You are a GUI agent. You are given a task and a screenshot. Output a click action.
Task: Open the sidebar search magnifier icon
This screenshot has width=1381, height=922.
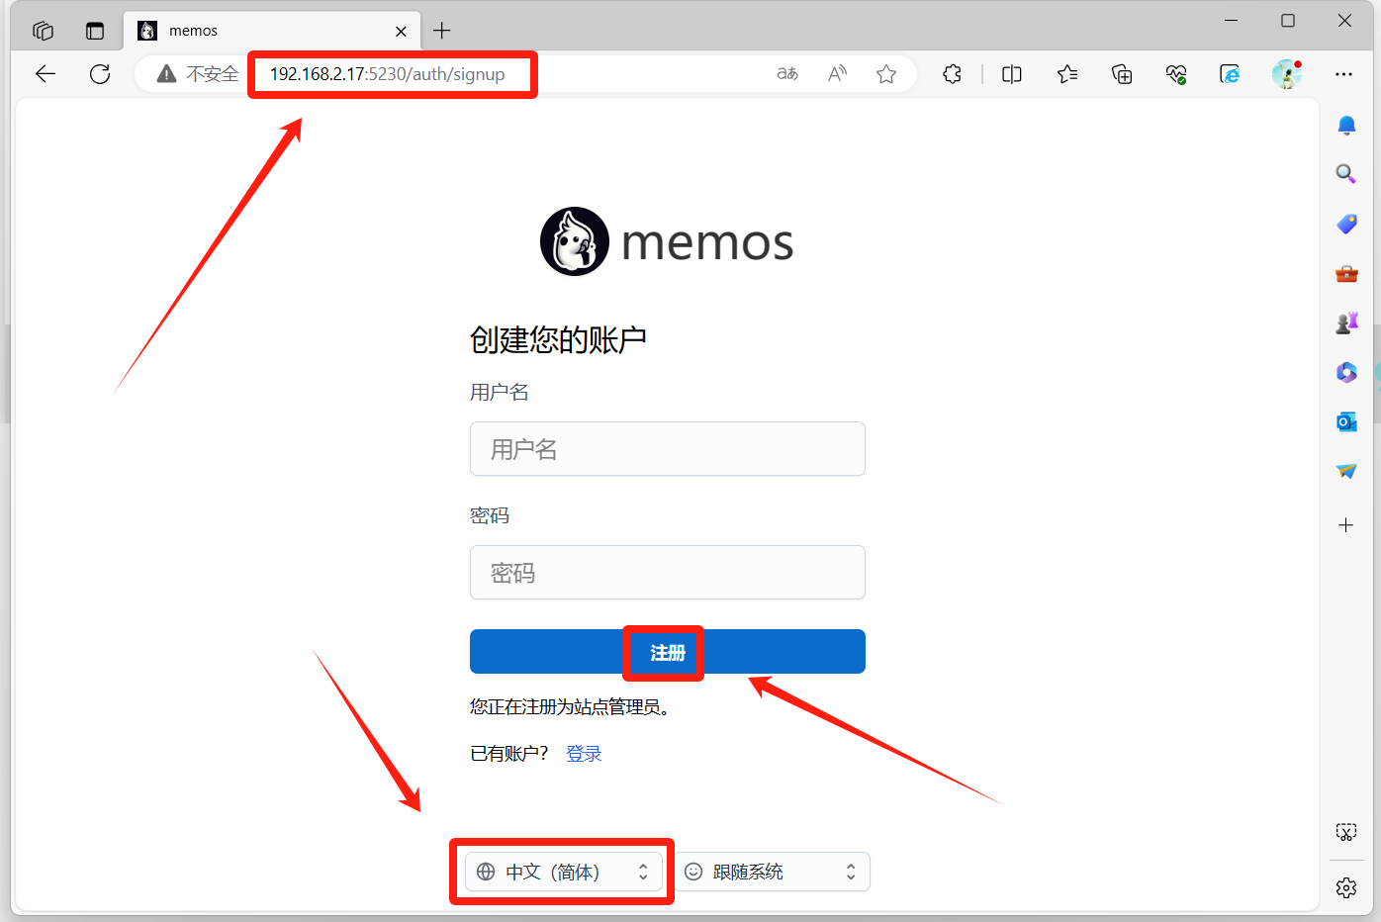tap(1345, 174)
